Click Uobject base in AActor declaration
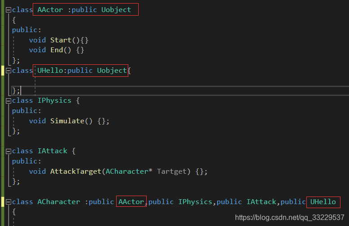The height and width of the screenshot is (226, 349). tap(116, 10)
